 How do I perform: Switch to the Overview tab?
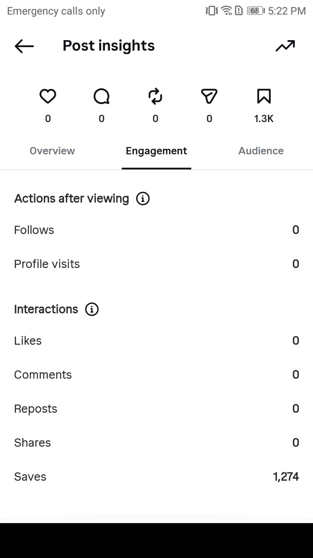(52, 151)
